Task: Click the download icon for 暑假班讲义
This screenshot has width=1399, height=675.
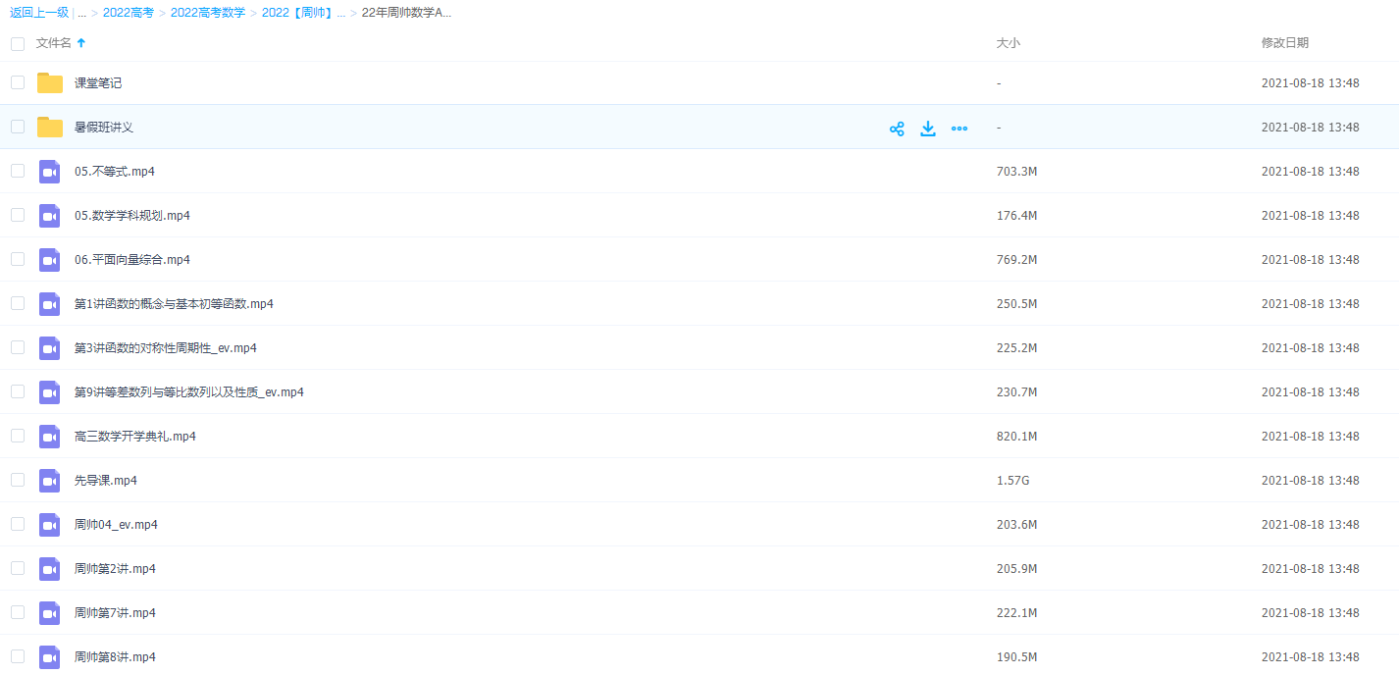Action: coord(928,129)
